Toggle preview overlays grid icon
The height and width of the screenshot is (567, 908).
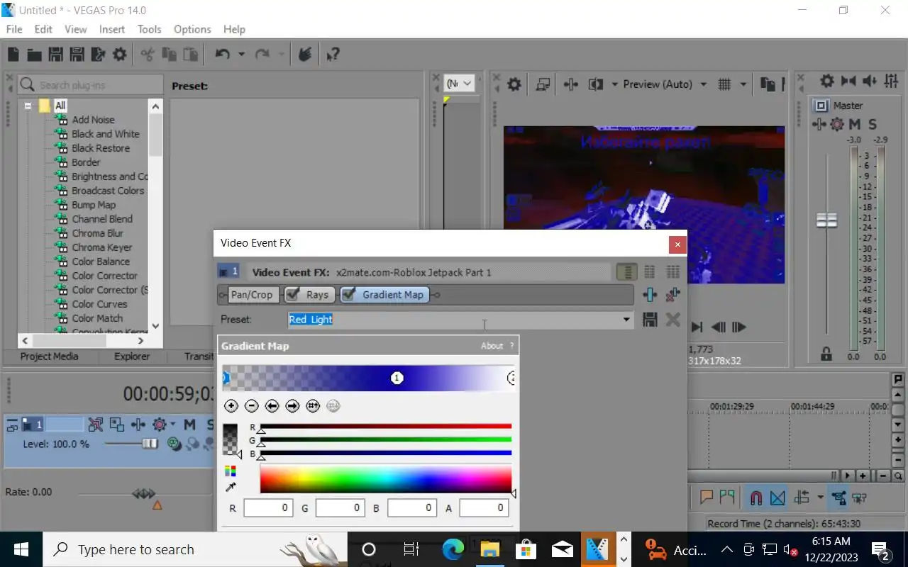point(724,84)
